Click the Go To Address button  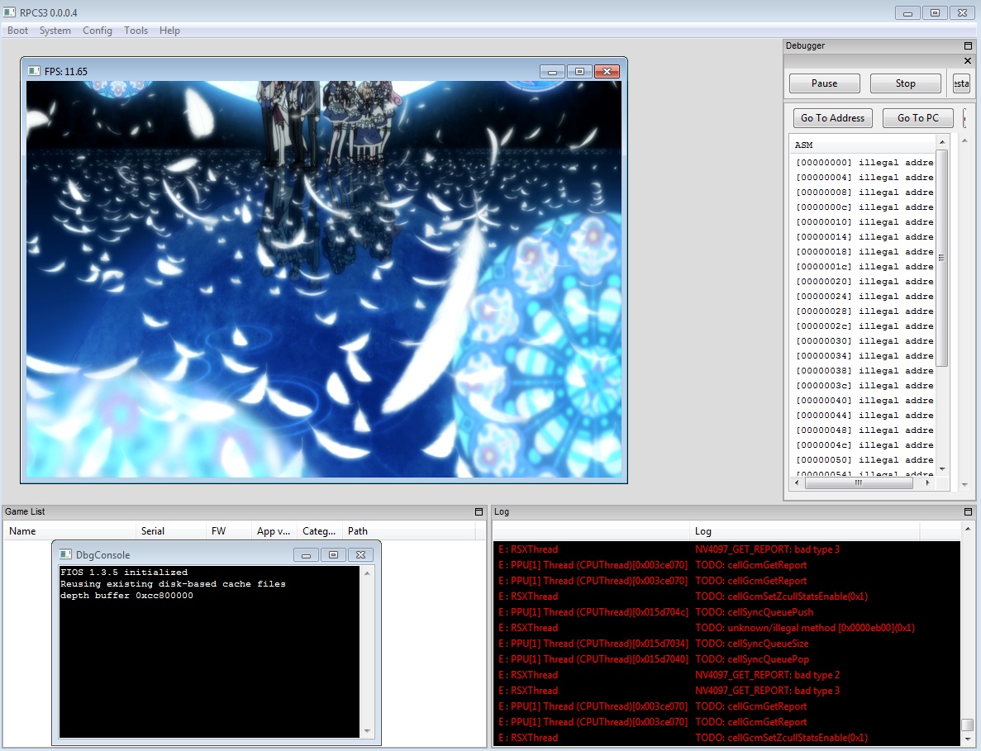tap(832, 117)
